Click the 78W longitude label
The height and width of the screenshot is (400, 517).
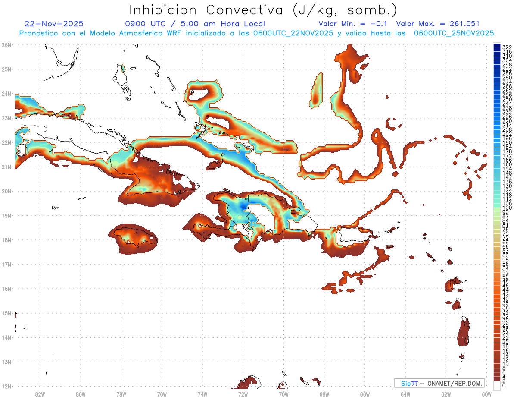point(121,394)
